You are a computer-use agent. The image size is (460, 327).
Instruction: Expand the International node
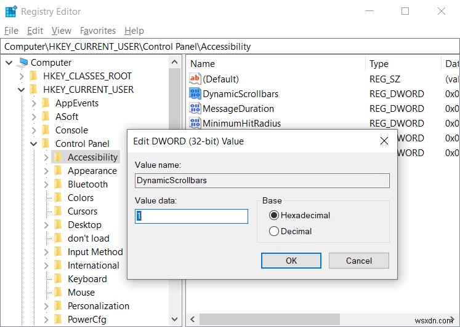(46, 266)
